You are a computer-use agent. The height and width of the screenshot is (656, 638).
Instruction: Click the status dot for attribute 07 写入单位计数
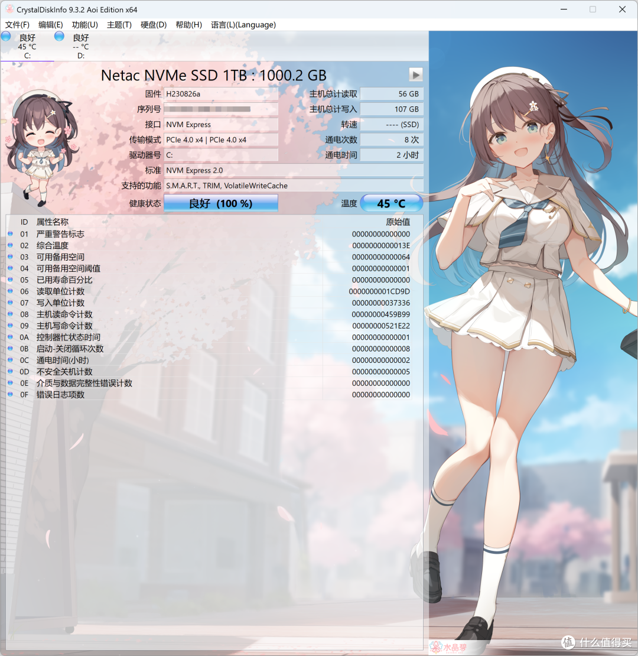point(11,303)
